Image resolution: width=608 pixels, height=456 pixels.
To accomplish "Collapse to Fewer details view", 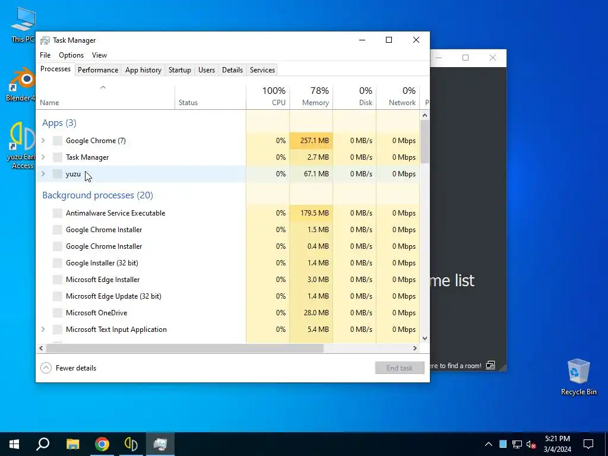I will (x=69, y=368).
